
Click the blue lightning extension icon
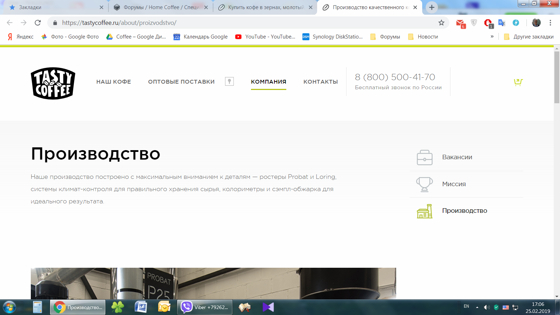516,23
